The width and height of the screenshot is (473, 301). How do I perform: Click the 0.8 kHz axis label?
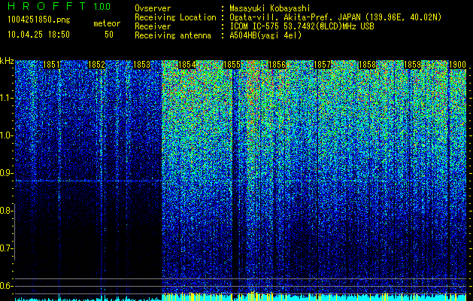(6, 211)
